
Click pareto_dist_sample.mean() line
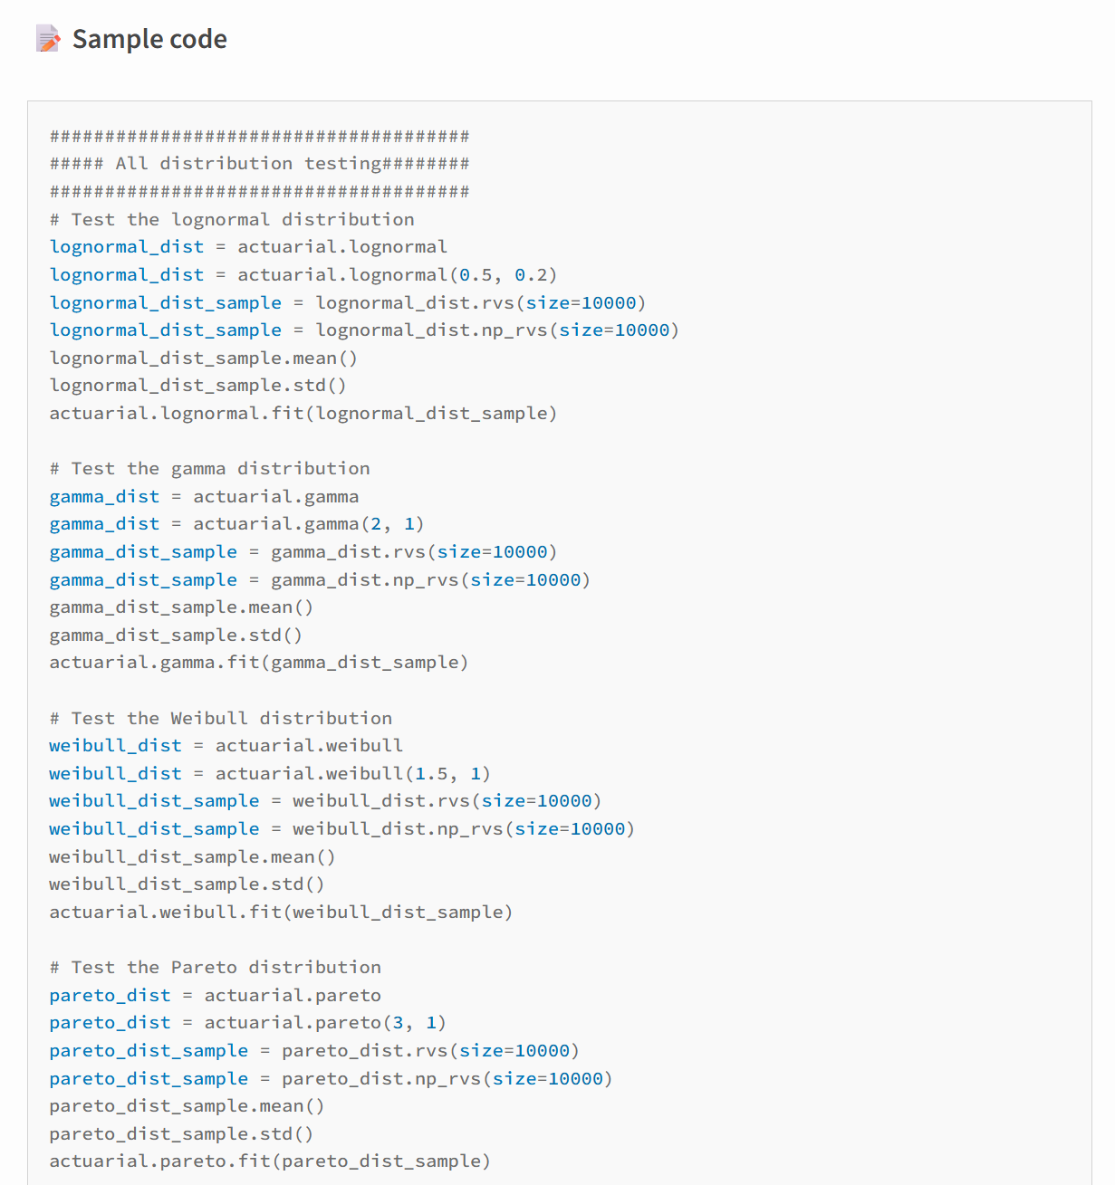(187, 1106)
